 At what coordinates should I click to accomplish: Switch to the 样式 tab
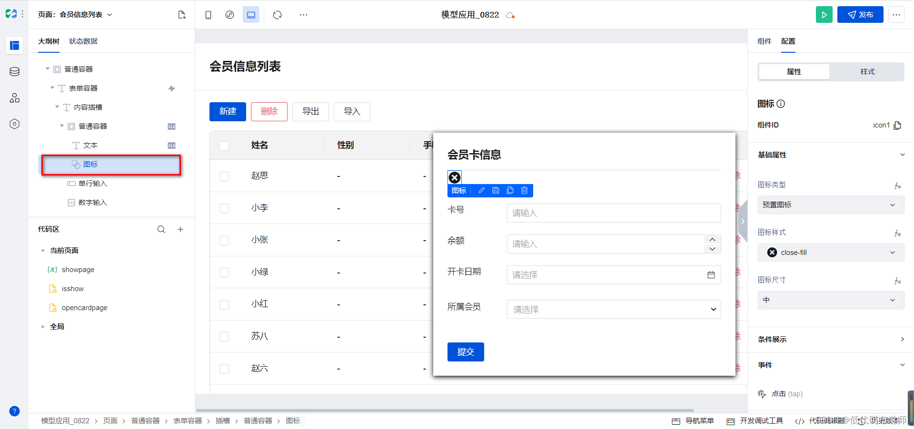point(867,72)
